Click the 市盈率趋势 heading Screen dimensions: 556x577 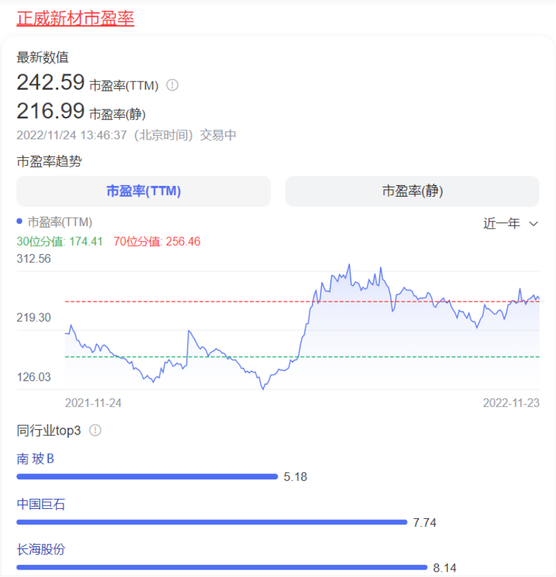50,161
